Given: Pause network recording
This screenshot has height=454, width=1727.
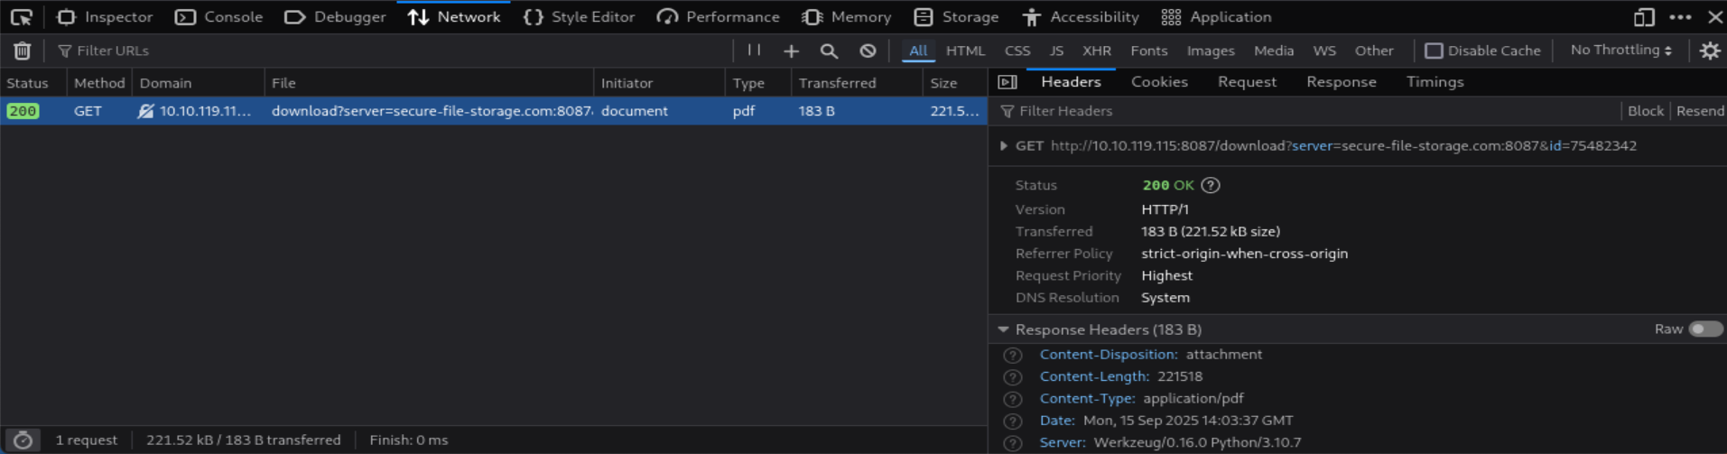Looking at the screenshot, I should point(754,51).
